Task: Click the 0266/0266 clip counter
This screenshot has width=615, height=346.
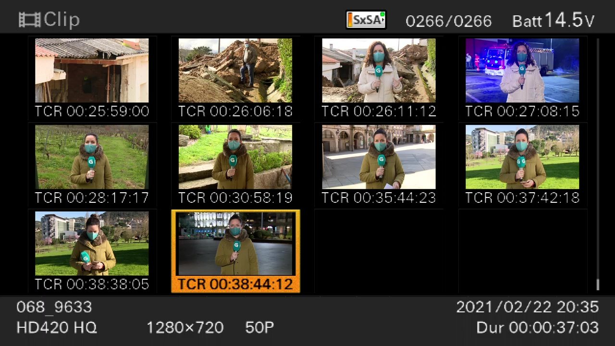Action: click(x=449, y=21)
